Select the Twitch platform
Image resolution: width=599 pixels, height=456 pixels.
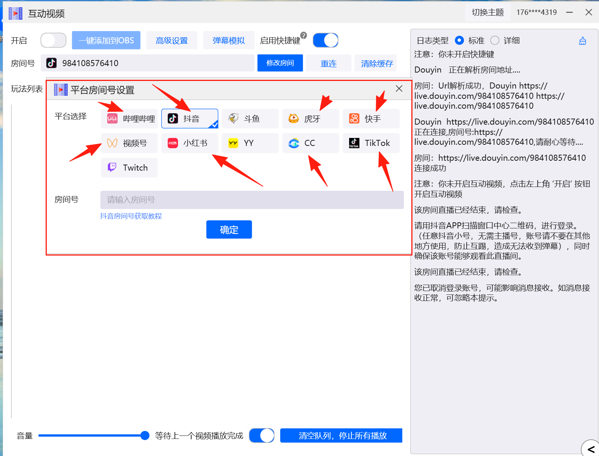coord(129,168)
